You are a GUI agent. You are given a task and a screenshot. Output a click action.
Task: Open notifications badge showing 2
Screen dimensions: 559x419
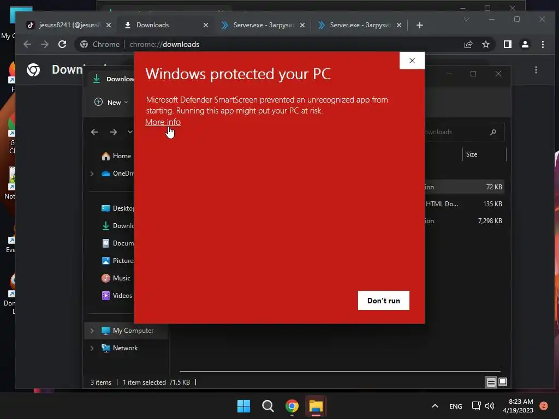(x=543, y=405)
